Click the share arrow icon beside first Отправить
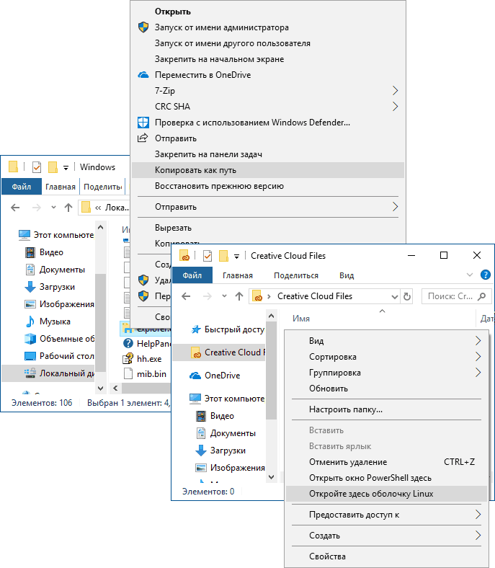 click(x=143, y=138)
